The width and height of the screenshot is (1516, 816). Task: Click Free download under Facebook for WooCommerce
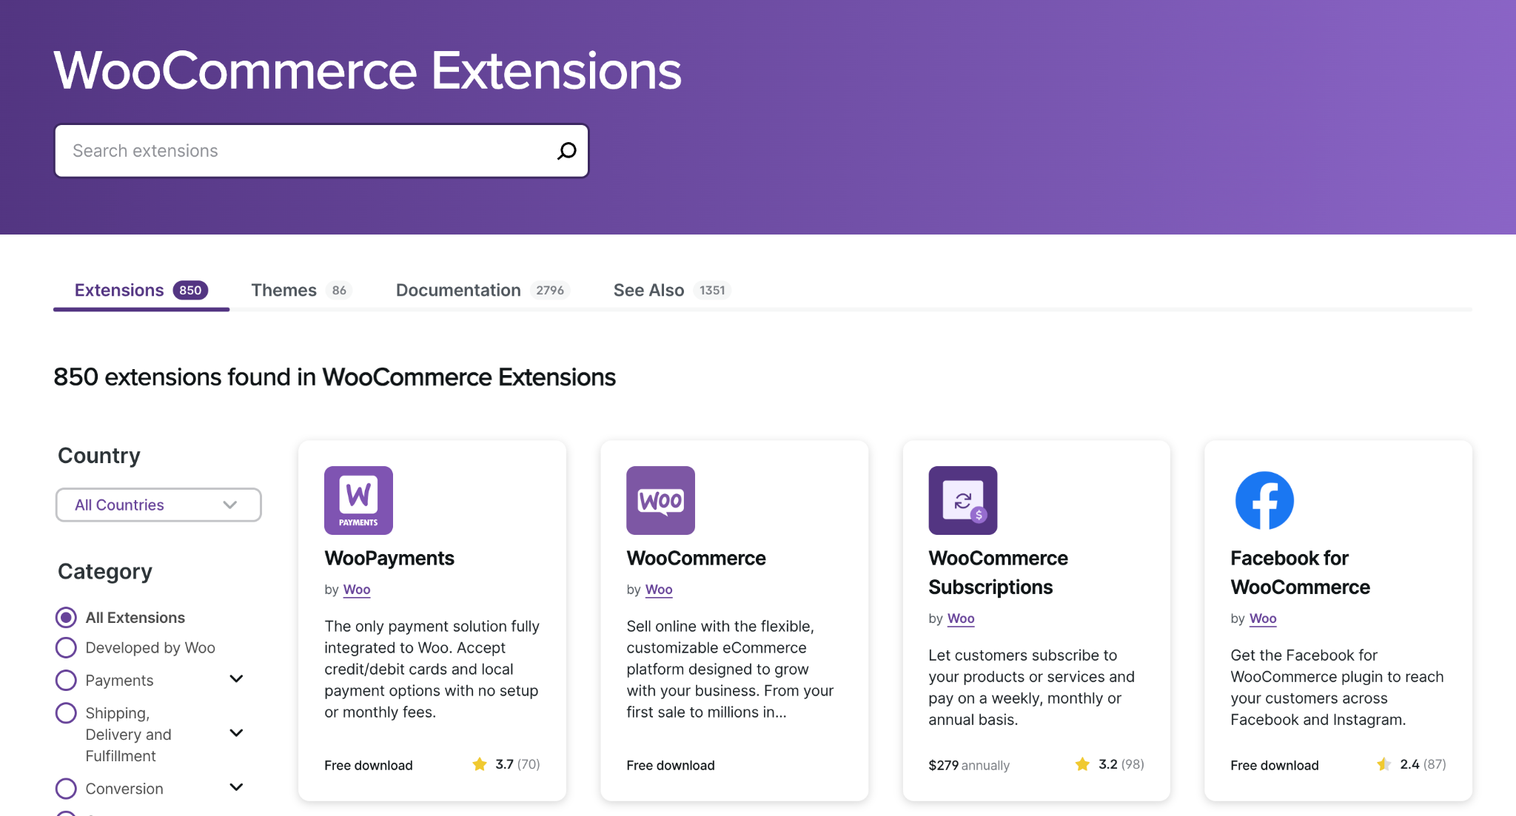pyautogui.click(x=1275, y=765)
